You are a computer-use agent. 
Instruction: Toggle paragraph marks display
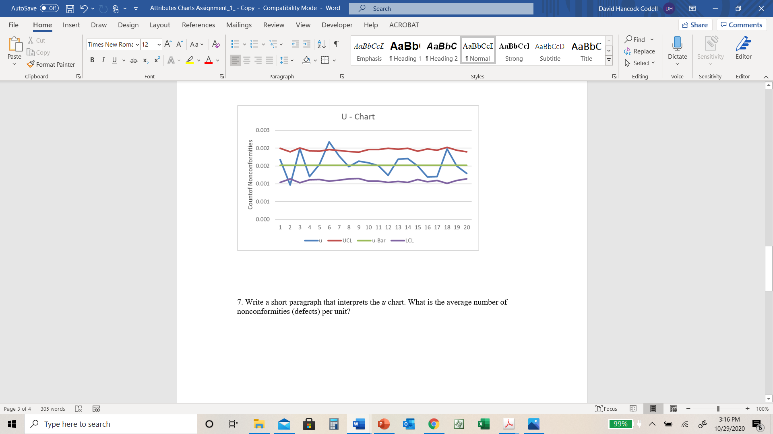(x=336, y=44)
